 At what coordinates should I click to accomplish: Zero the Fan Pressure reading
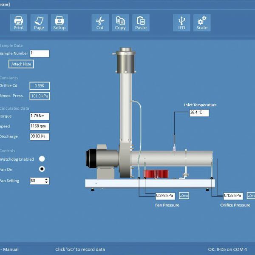pos(184,195)
